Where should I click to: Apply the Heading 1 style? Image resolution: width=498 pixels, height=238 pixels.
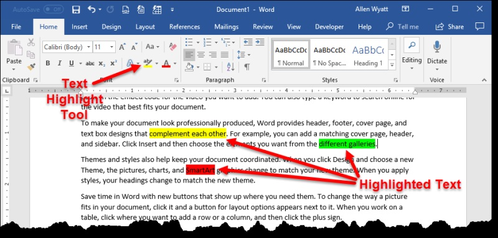pos(368,54)
